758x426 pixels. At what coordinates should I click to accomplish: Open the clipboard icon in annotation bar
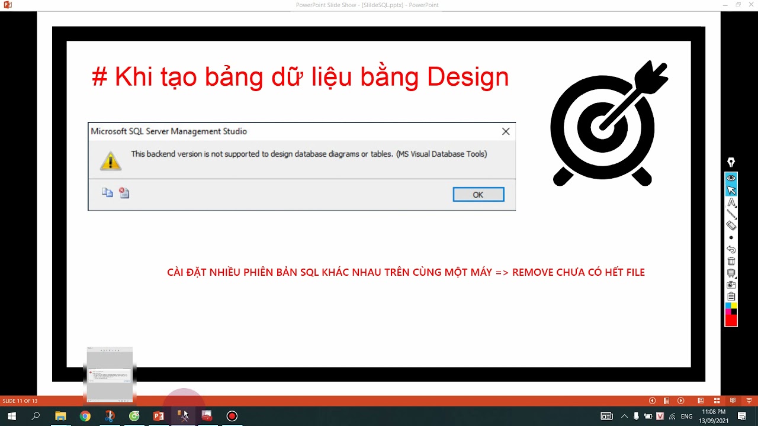click(731, 296)
